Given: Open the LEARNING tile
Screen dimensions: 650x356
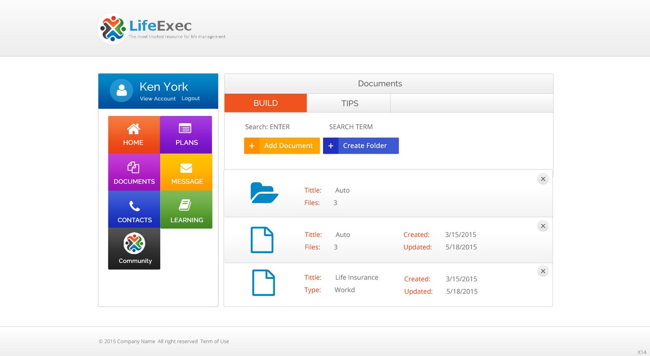Looking at the screenshot, I should click(186, 209).
